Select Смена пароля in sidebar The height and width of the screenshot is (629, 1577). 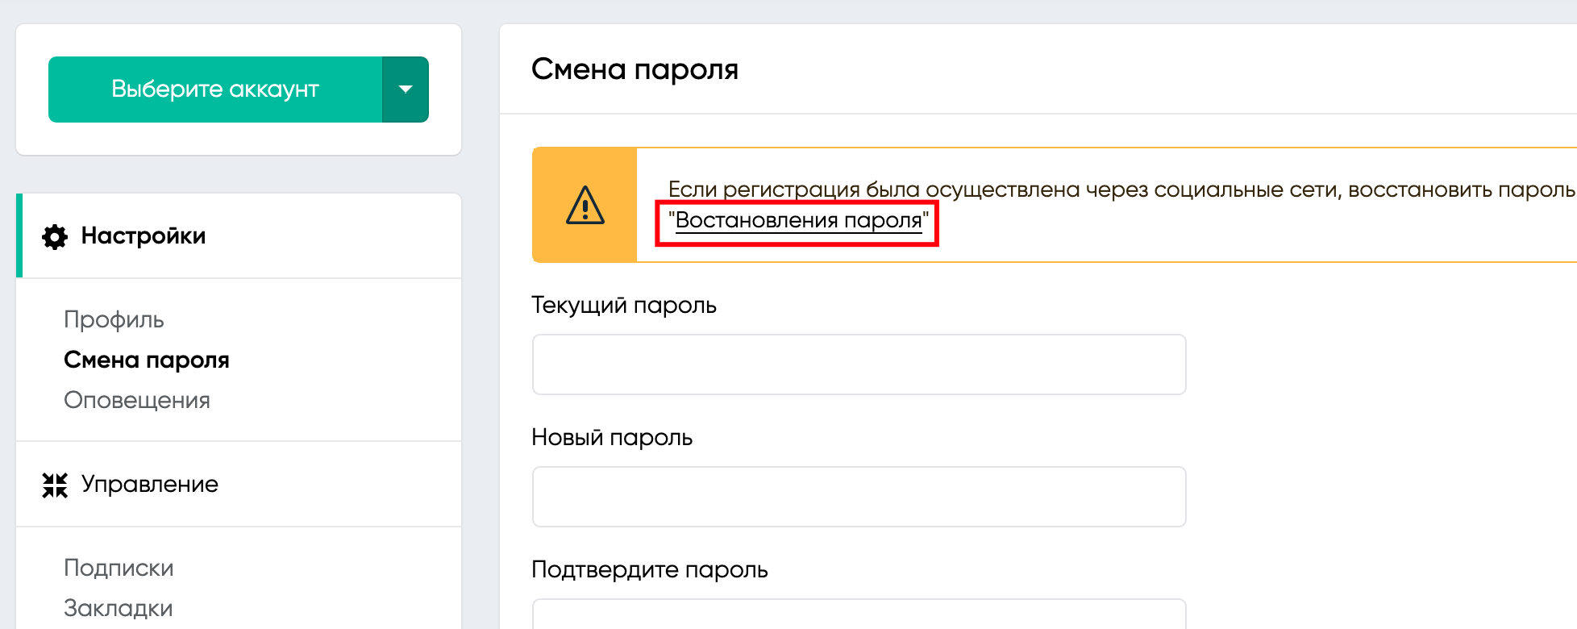tap(147, 360)
